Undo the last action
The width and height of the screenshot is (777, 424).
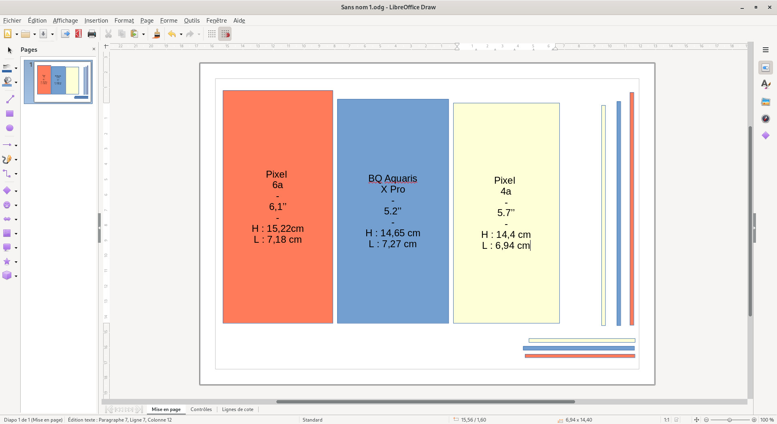coord(172,34)
